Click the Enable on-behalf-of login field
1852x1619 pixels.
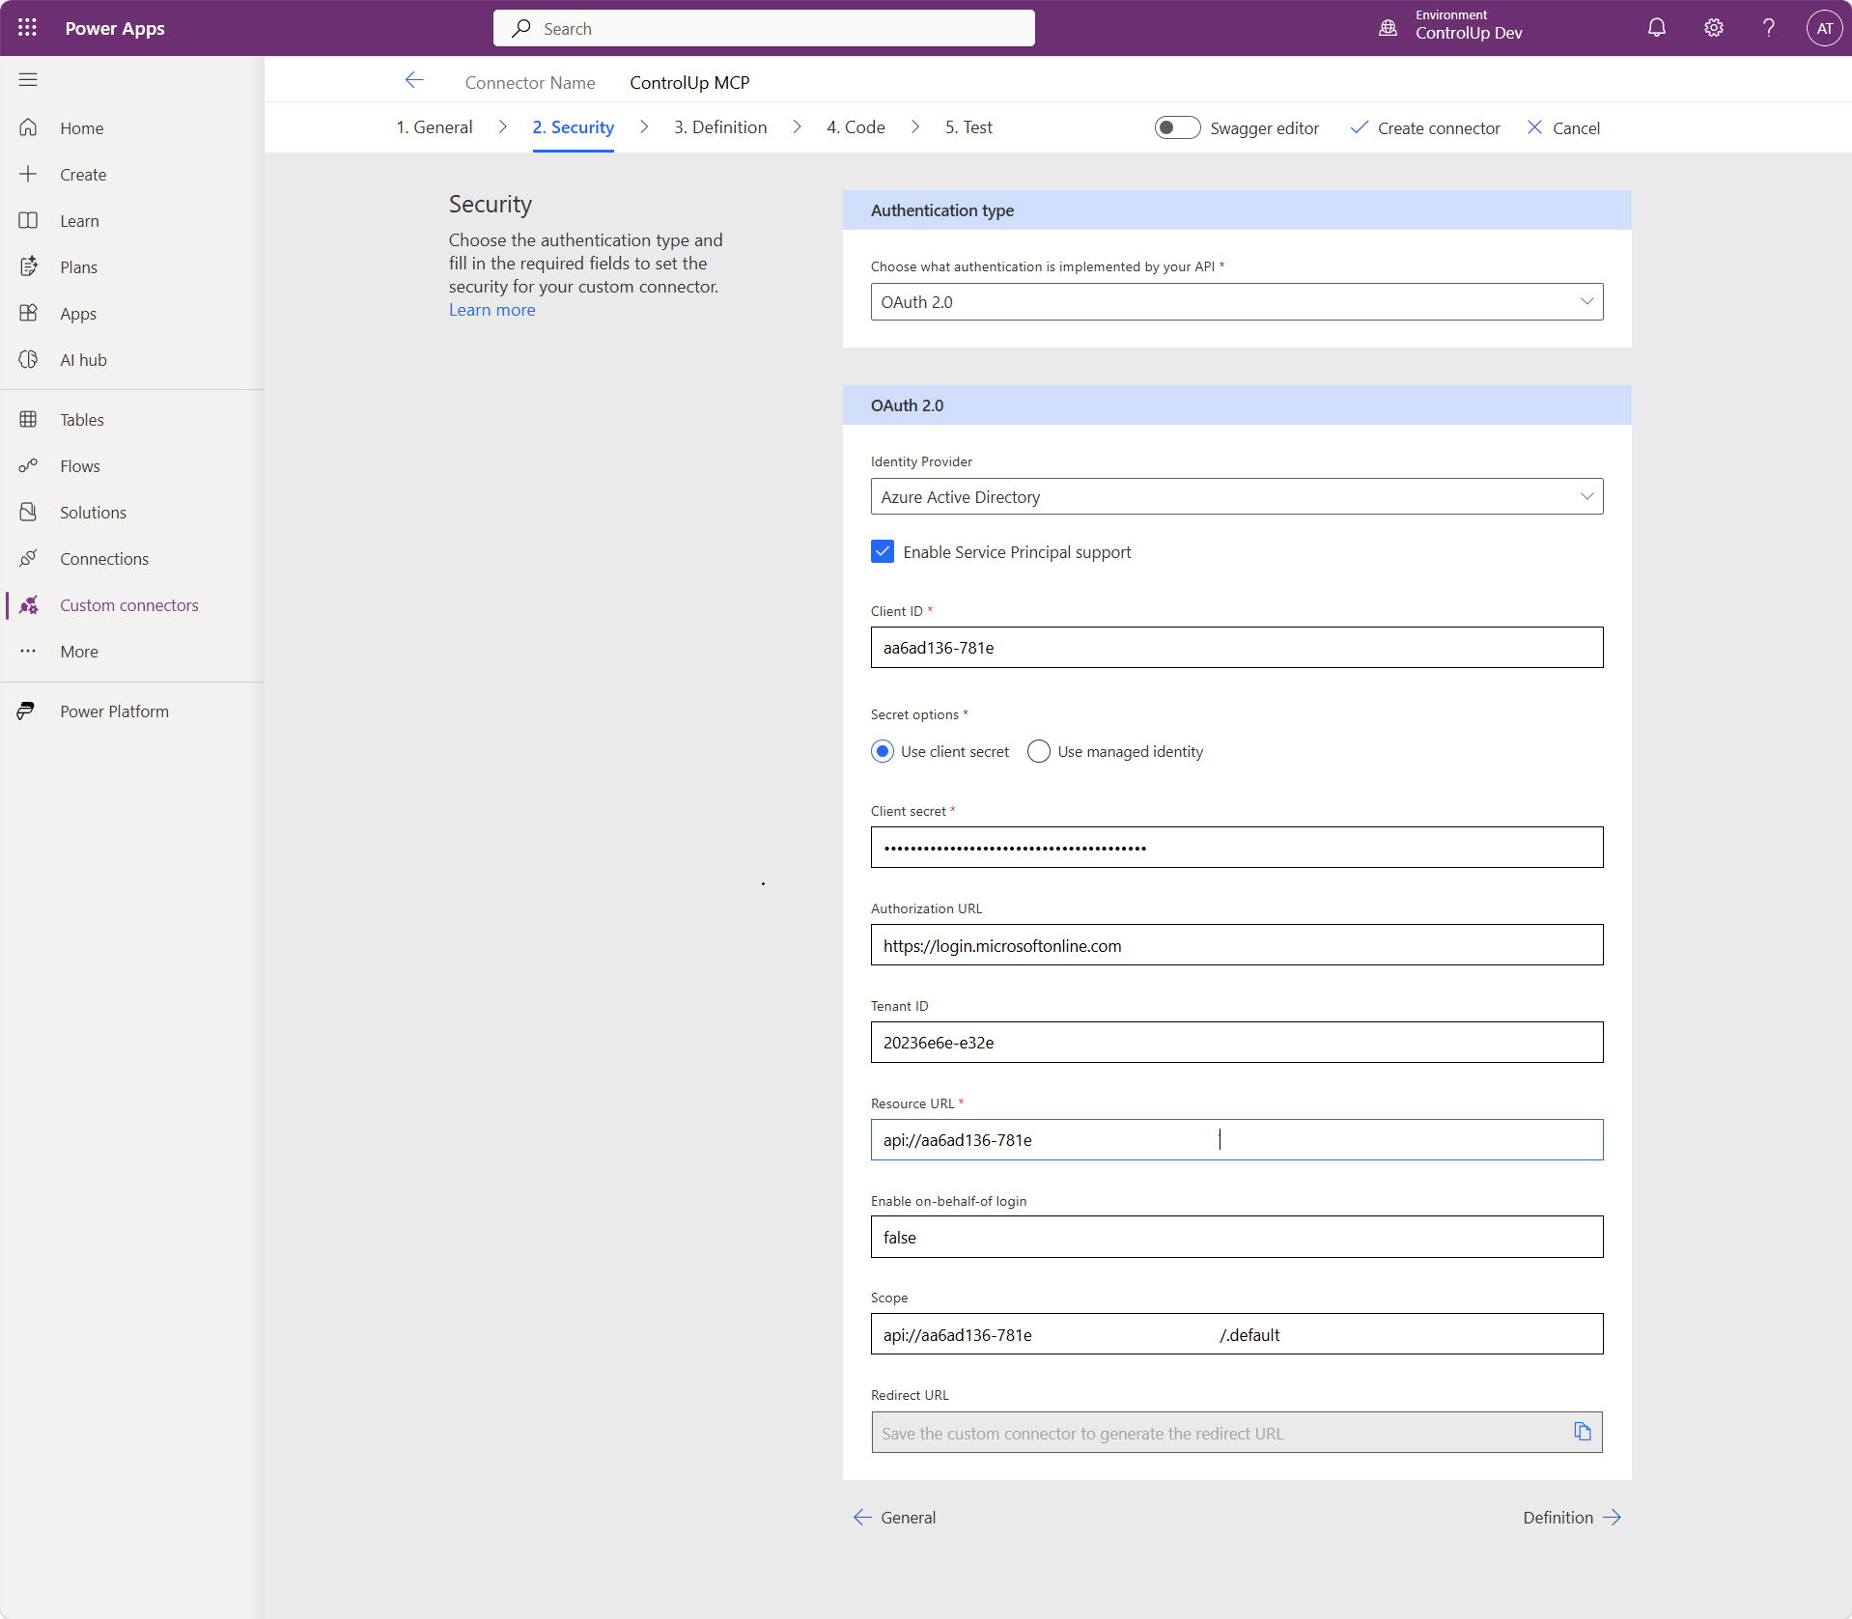tap(1237, 1238)
